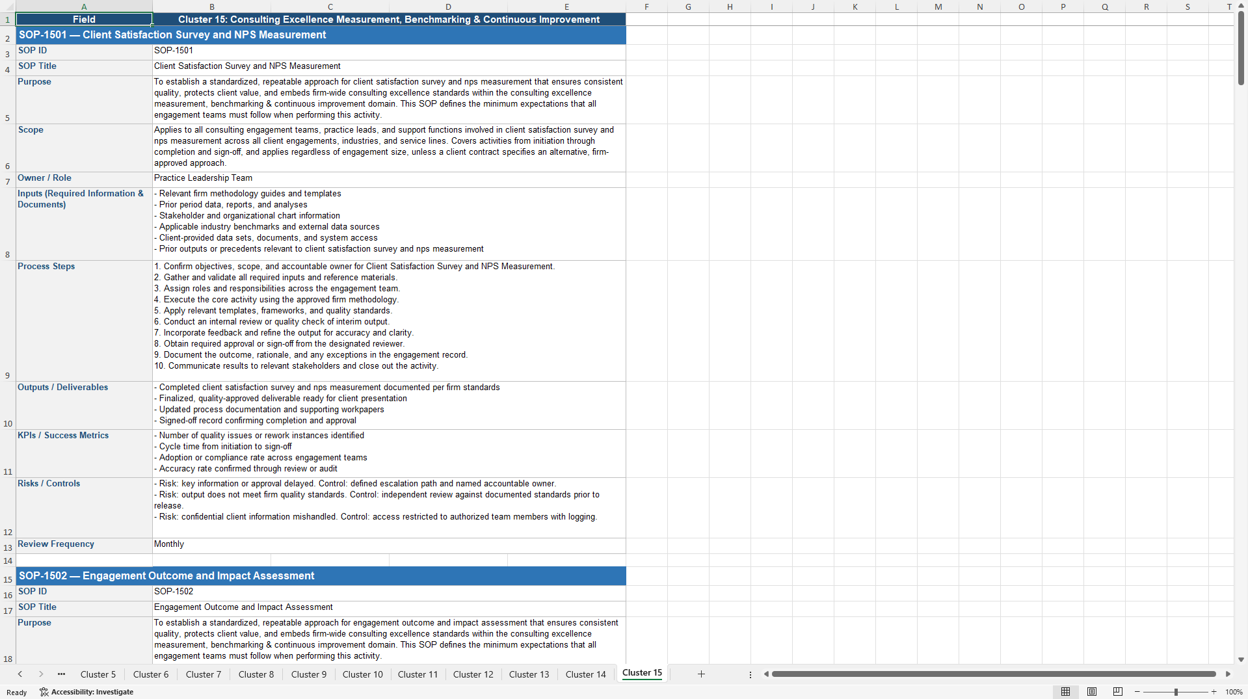Select 'Scope' label cell

point(84,148)
